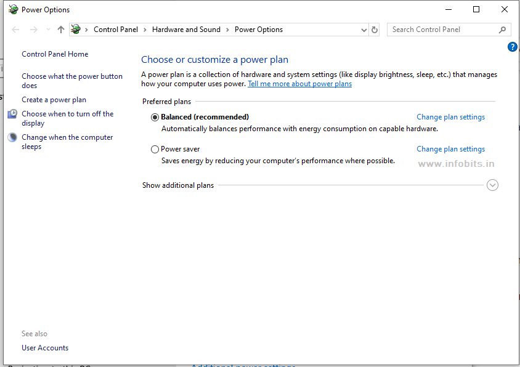Image resolution: width=520 pixels, height=367 pixels.
Task: Open Choose what the power button does
Action: (72, 81)
